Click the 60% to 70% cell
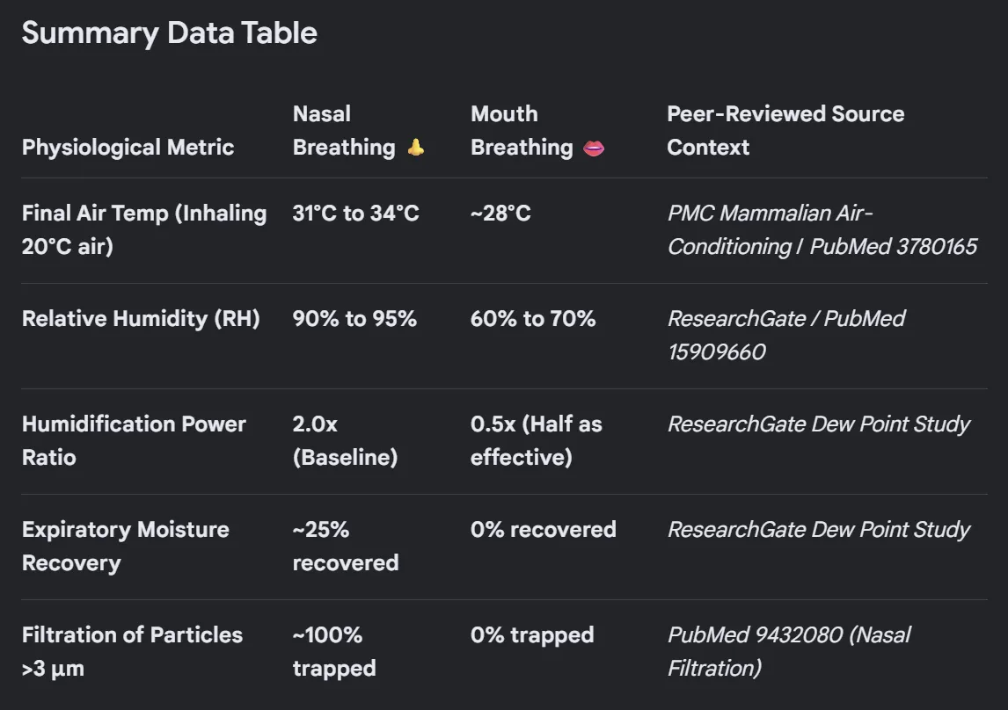Screen dimensions: 1008x710 tap(533, 318)
